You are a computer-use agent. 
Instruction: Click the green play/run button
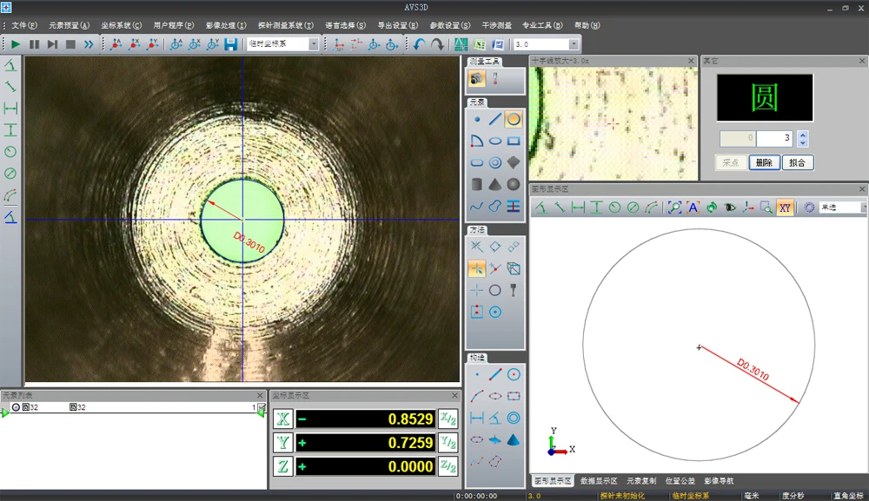tap(16, 44)
